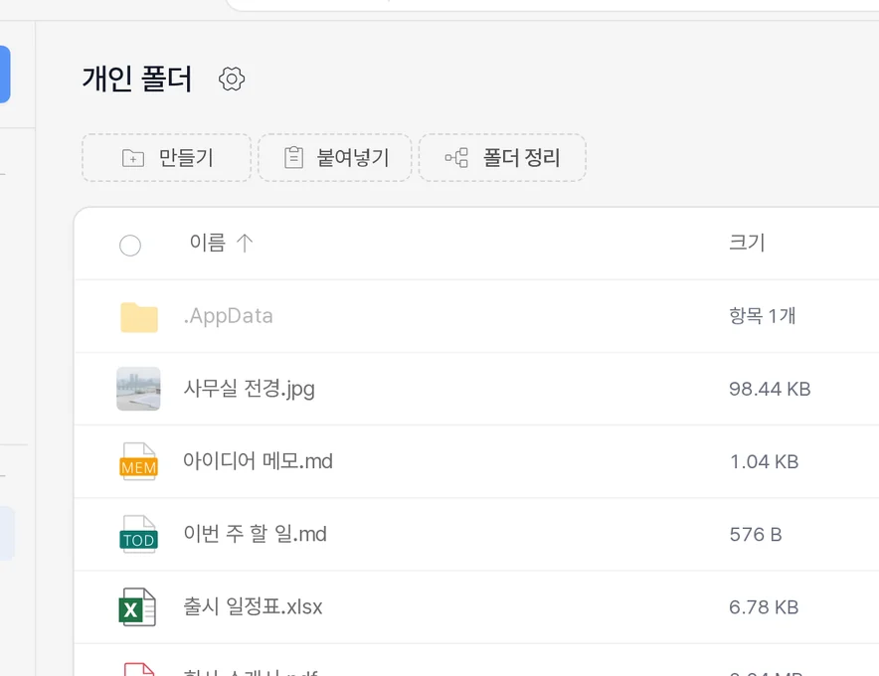
Task: Sort by the 이름 column header
Action: pyautogui.click(x=208, y=243)
